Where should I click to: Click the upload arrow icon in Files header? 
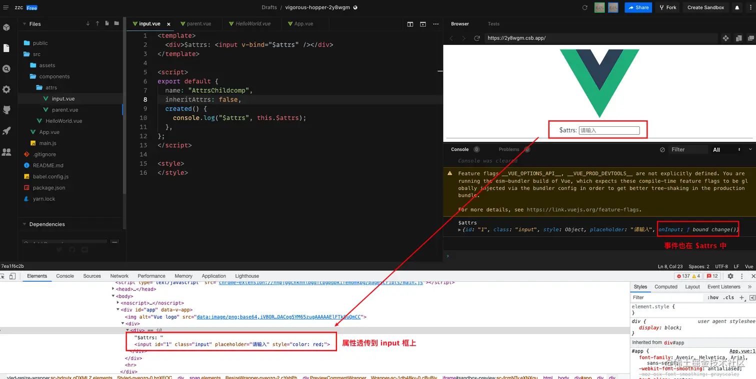coord(97,23)
